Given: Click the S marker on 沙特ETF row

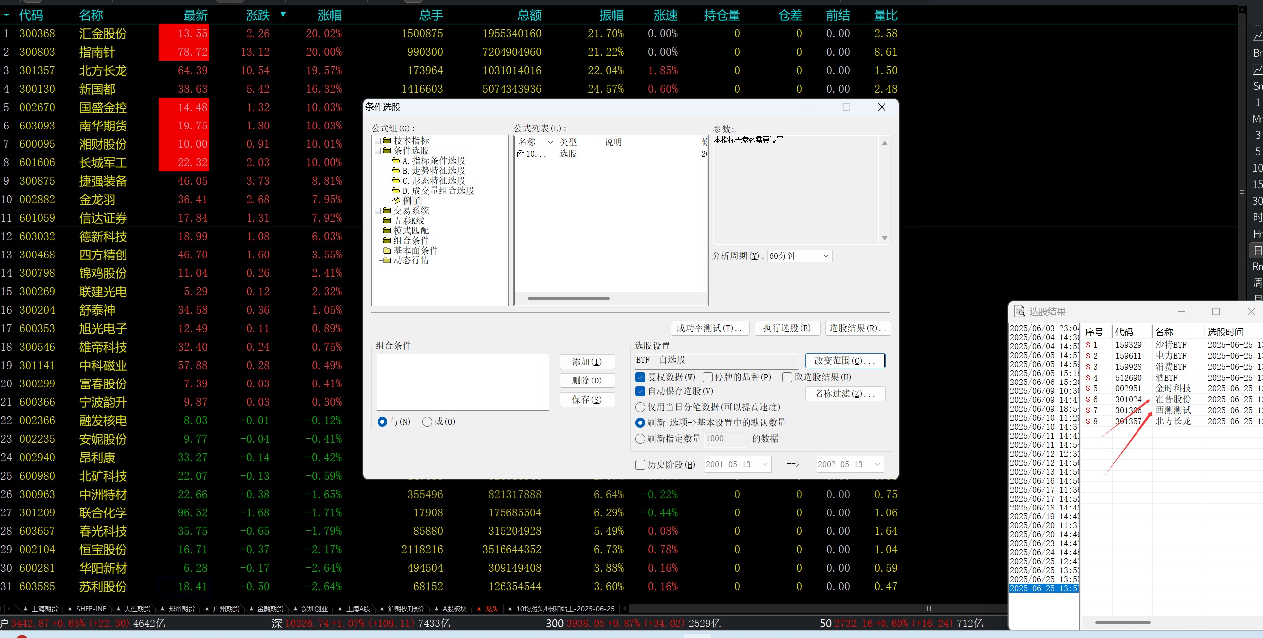Looking at the screenshot, I should [x=1088, y=345].
